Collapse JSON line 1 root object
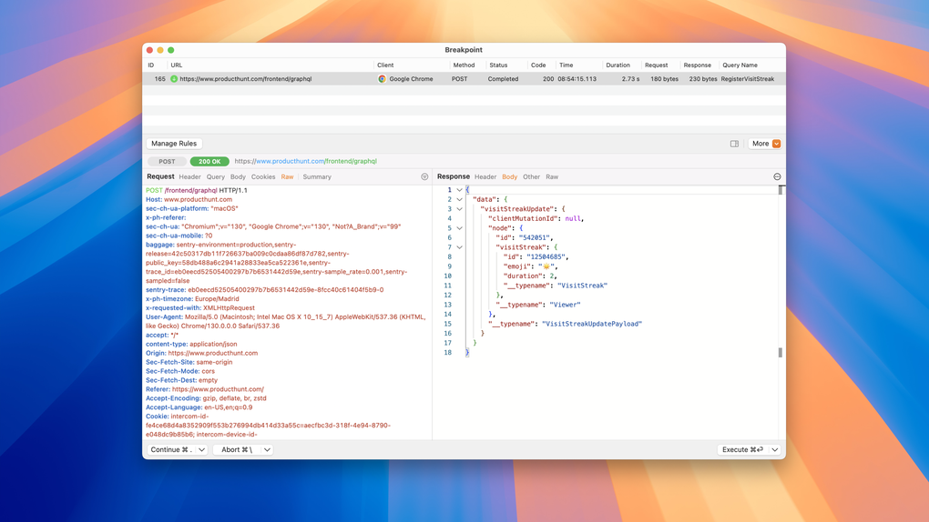Screen dimensions: 929x522 click(x=459, y=190)
